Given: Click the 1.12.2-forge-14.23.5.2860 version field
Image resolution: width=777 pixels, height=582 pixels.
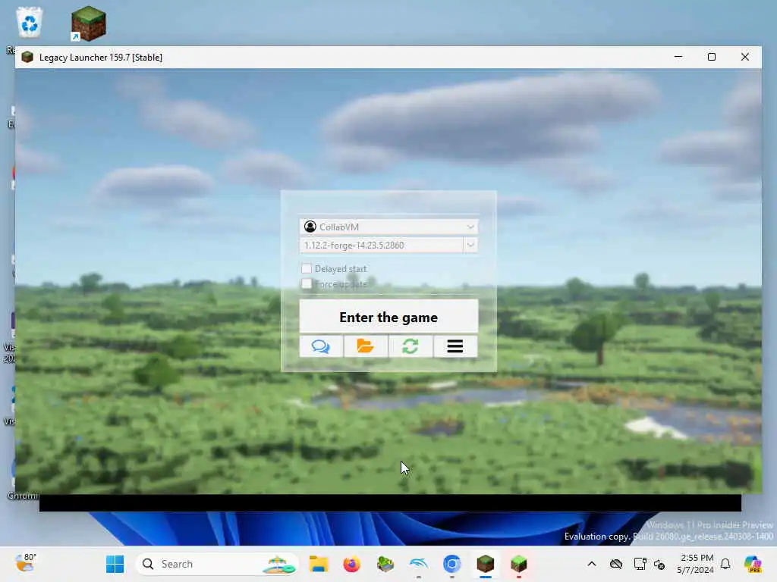Looking at the screenshot, I should pyautogui.click(x=381, y=245).
